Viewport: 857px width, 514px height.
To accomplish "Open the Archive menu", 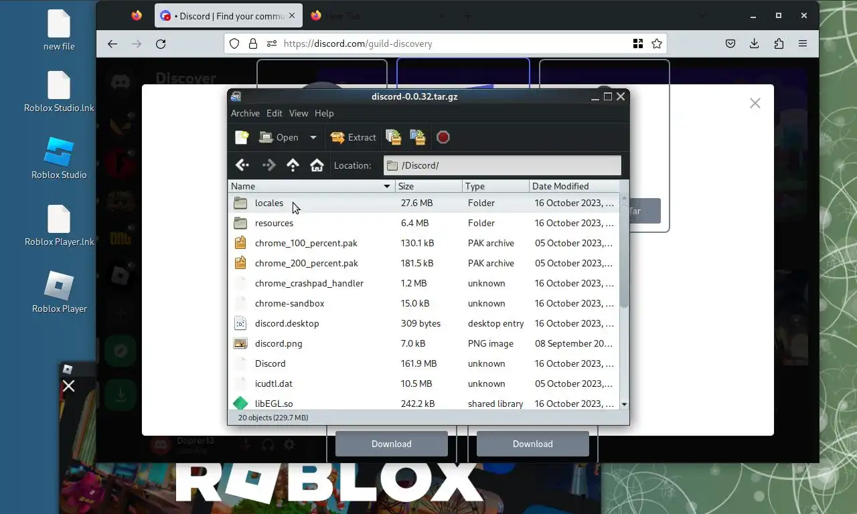I will [245, 113].
